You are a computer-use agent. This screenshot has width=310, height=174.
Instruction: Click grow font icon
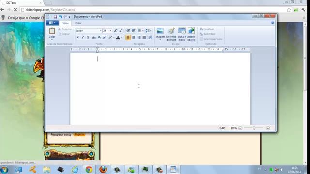(x=115, y=31)
